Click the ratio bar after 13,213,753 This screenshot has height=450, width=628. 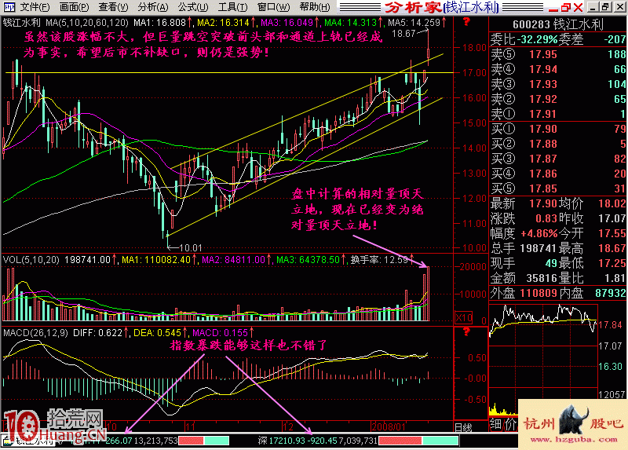tap(204, 441)
